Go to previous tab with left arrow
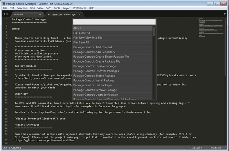The image size is (229, 151). click(4, 14)
